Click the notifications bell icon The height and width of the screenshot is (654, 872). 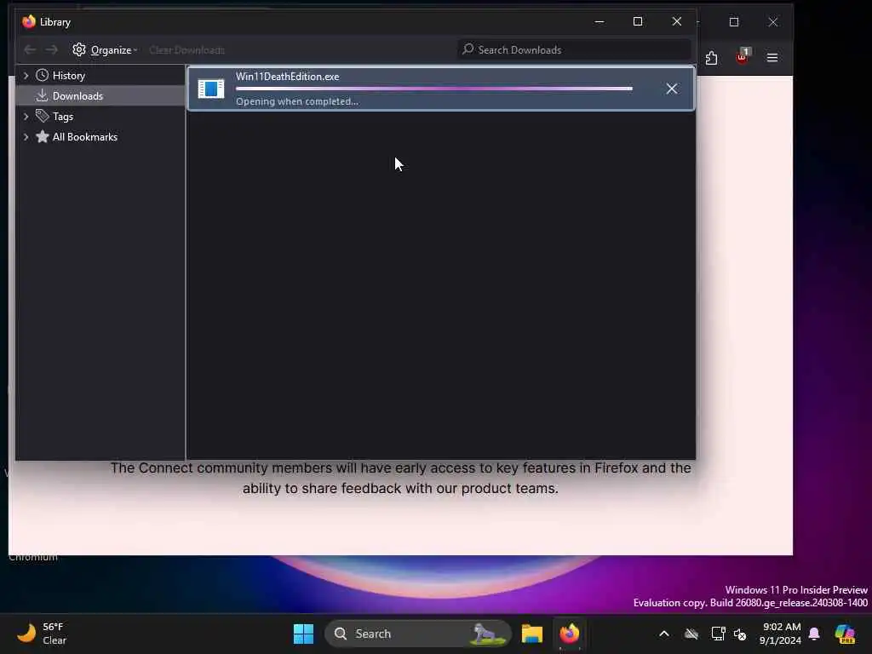[x=814, y=634]
